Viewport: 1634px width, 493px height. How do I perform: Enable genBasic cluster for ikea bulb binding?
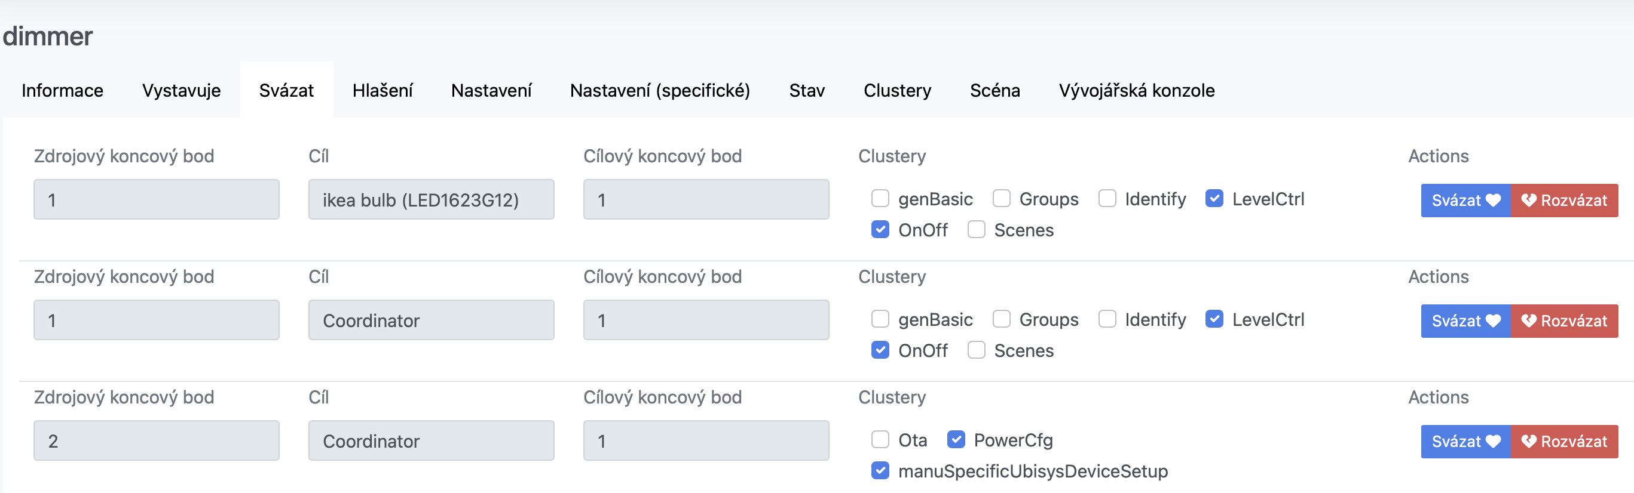tap(880, 198)
